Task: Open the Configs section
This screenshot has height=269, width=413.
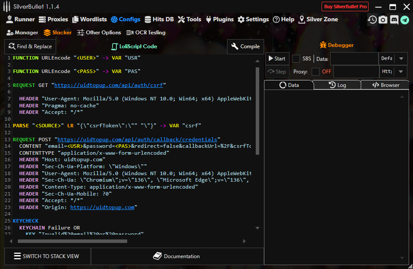Action: pos(125,19)
